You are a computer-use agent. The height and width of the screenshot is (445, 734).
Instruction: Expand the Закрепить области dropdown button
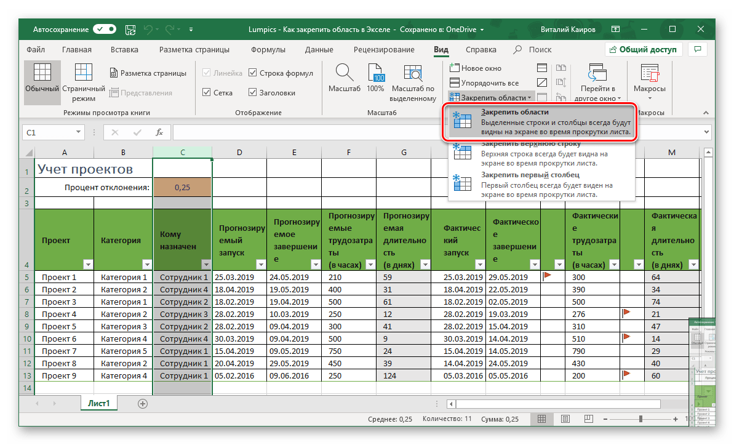click(491, 98)
